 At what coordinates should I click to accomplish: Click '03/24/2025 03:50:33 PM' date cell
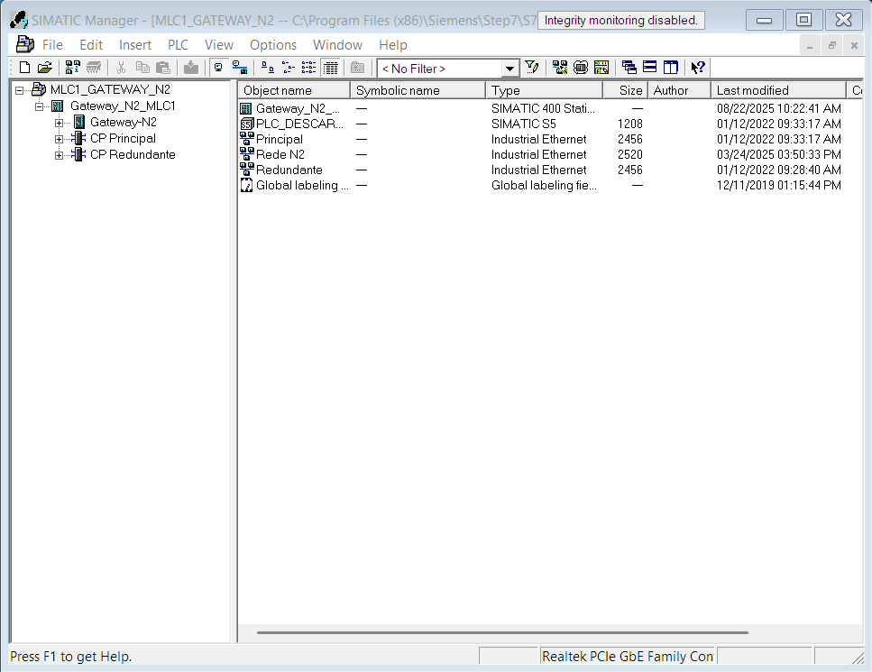778,154
